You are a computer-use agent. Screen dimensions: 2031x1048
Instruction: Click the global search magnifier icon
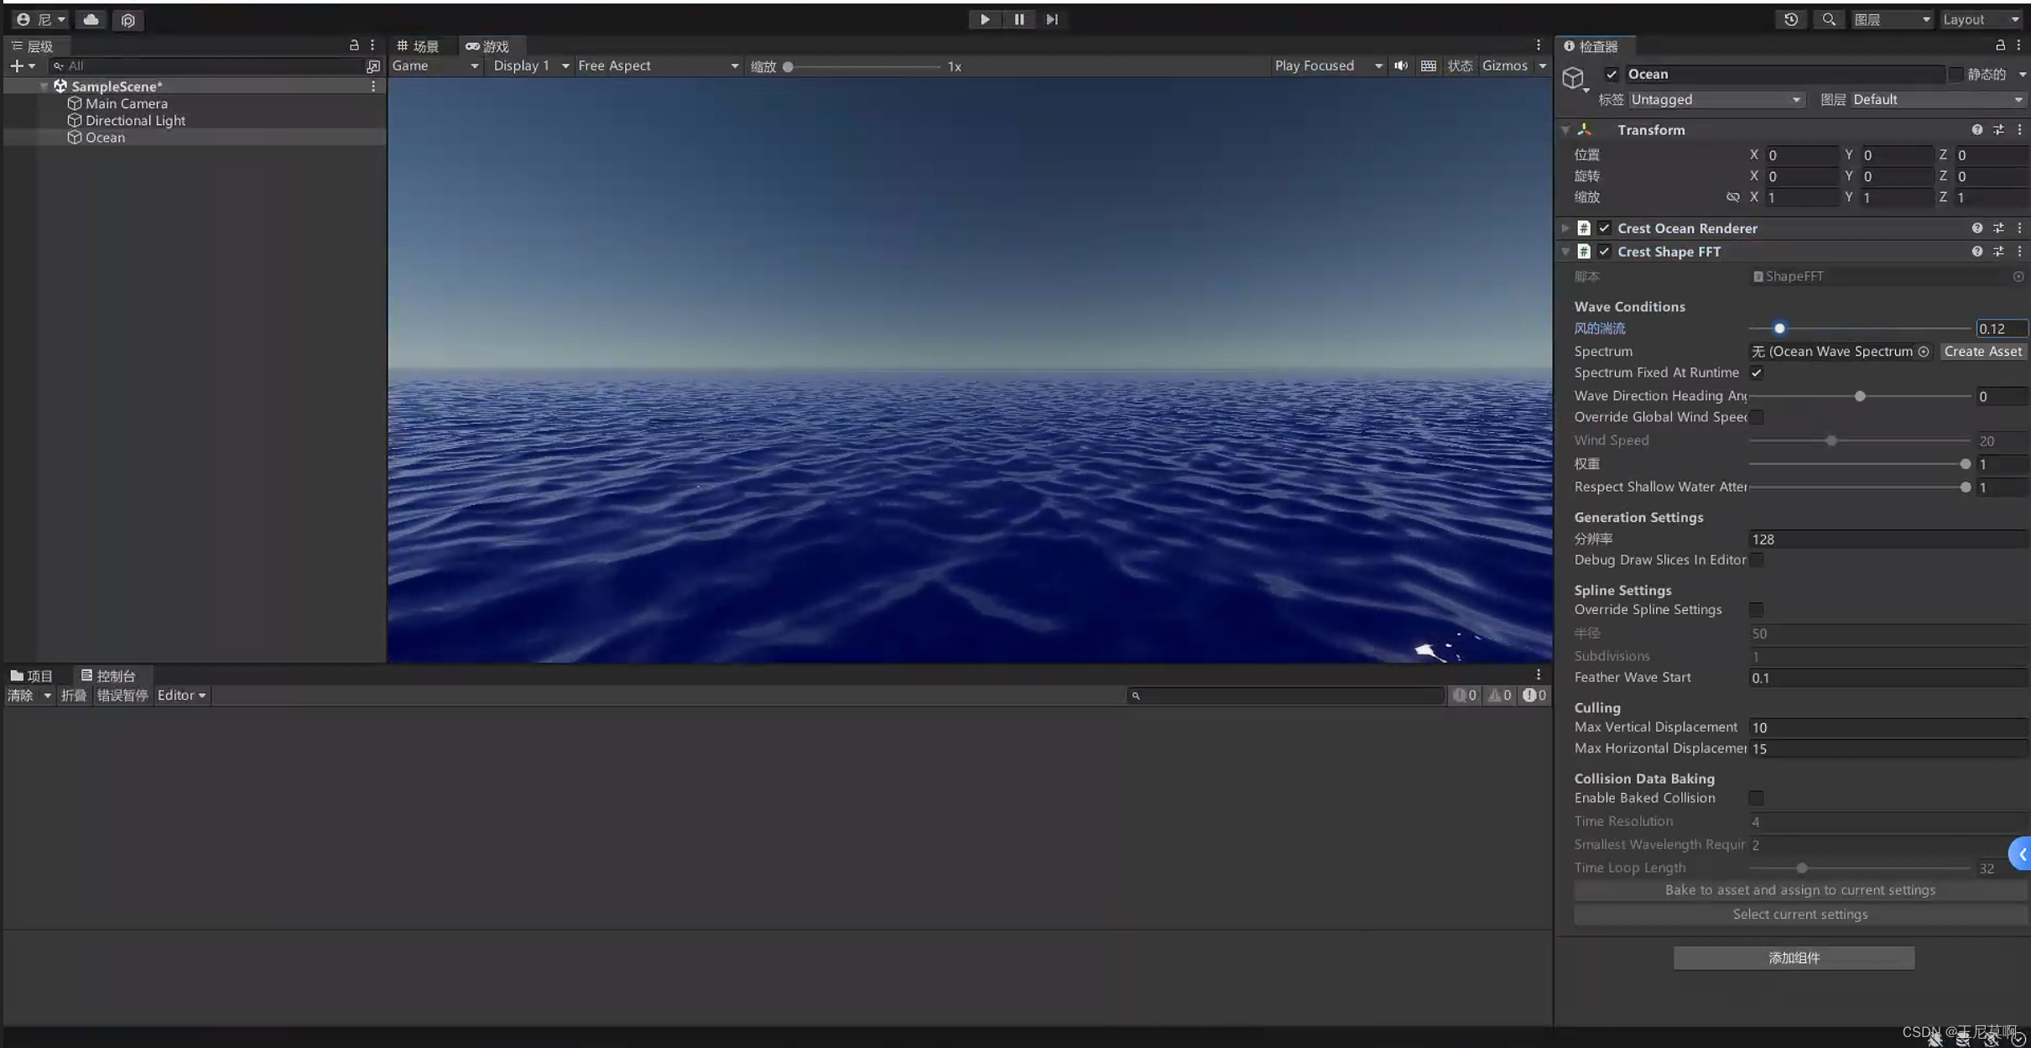pos(1828,19)
